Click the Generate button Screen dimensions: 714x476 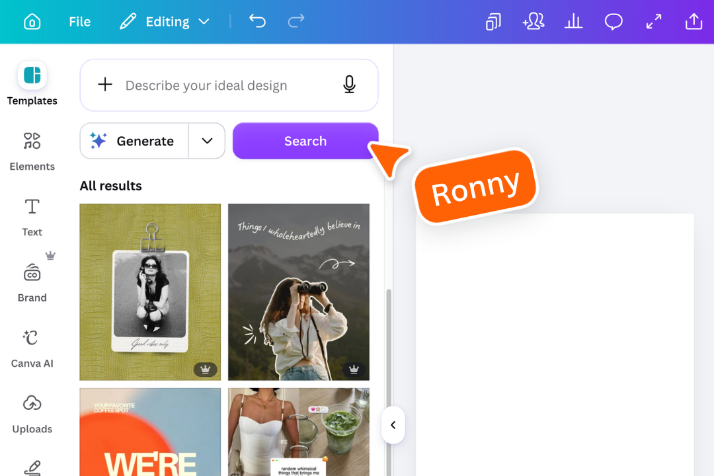coord(134,141)
